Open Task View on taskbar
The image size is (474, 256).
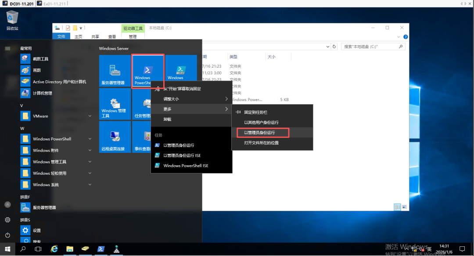tap(38, 249)
